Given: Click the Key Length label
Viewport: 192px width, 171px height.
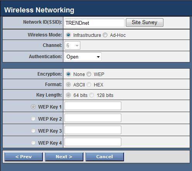Looking at the screenshot, I should [49, 95].
